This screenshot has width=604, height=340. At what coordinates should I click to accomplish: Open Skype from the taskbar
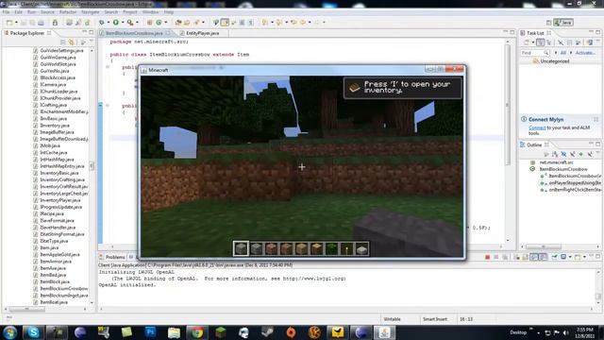click(x=33, y=332)
